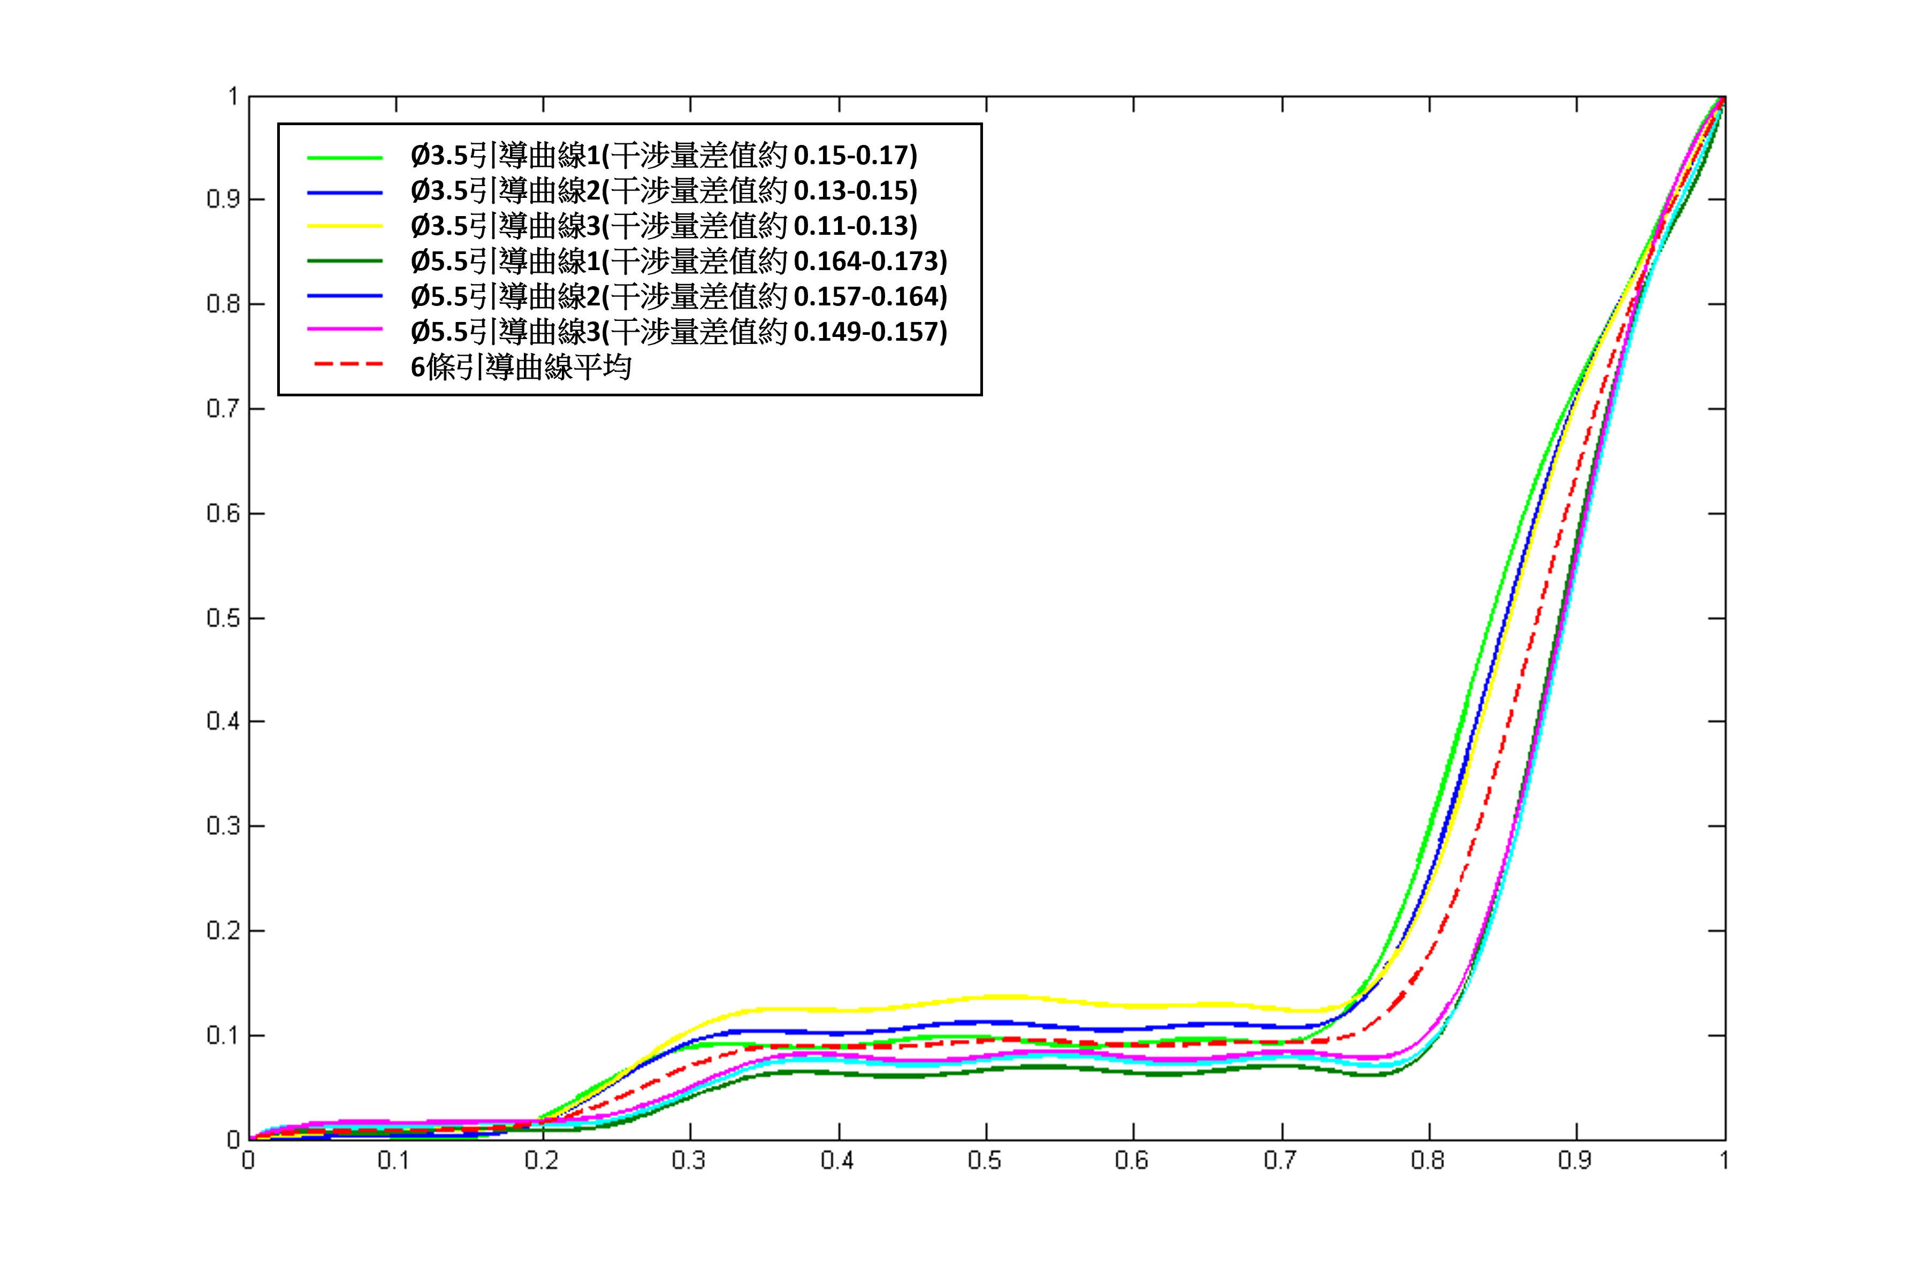This screenshot has height=1281, width=1905.
Task: Select legend entry Ø3.5引導曲線3 (0.11-0.13)
Action: coord(664,226)
